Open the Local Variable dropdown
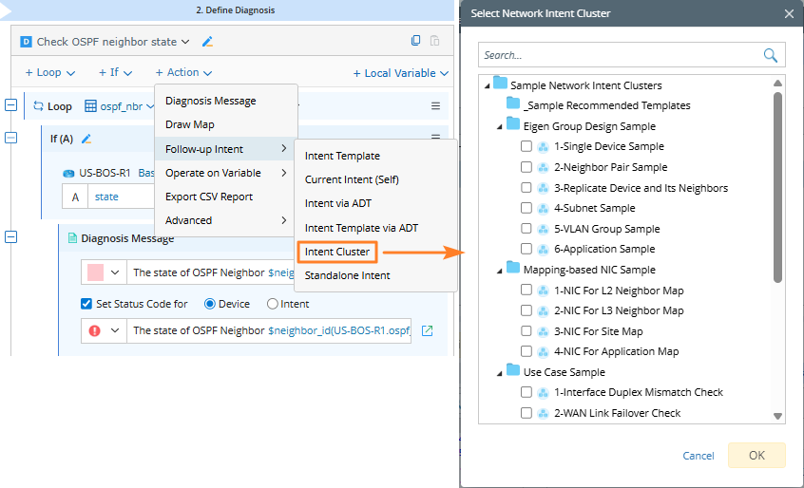This screenshot has width=804, height=488. (400, 73)
